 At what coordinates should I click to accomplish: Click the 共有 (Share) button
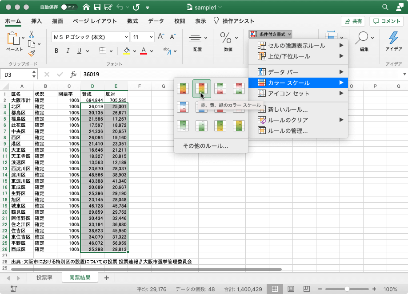pos(353,21)
